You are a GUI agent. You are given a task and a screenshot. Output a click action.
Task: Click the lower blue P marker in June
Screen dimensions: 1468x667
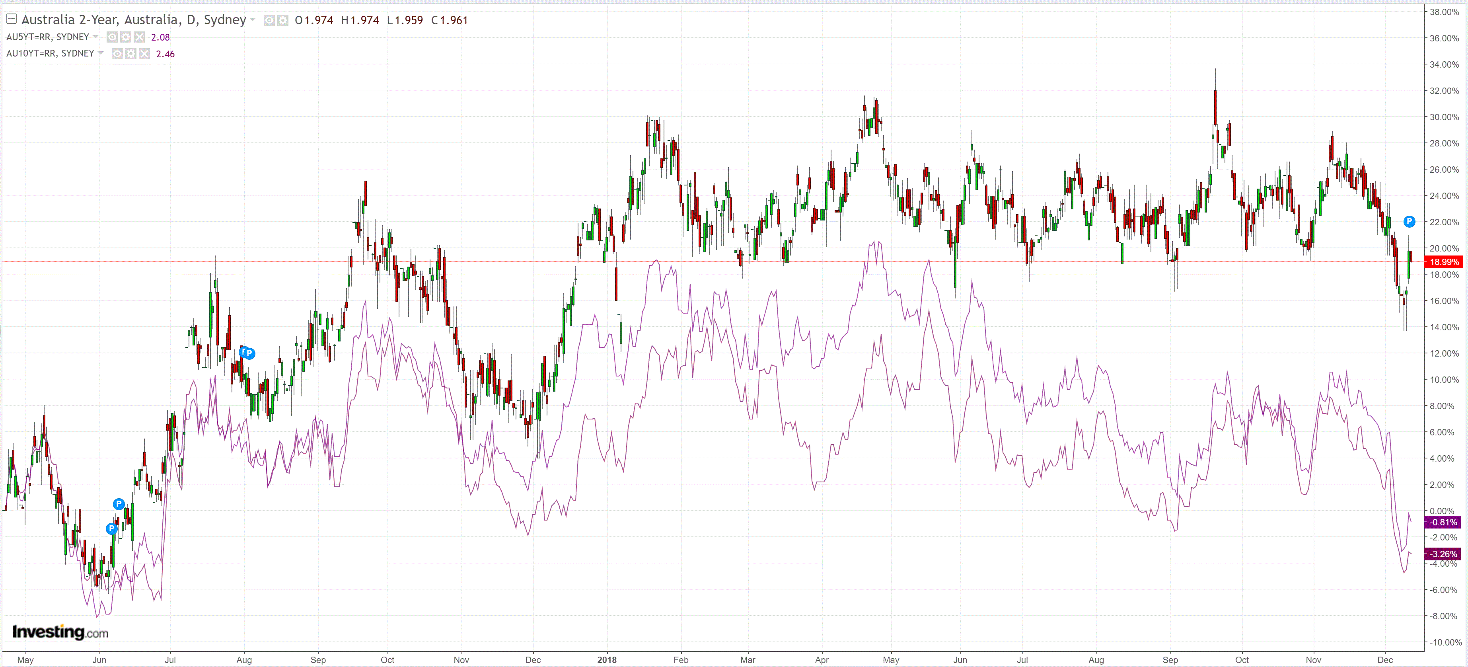point(112,529)
